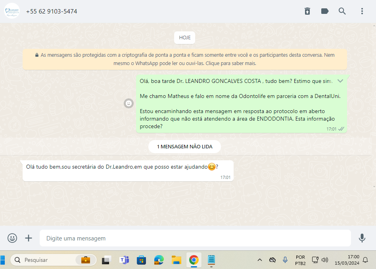376x269 pixels.
Task: Click the green sent message about ENDODONTIA
Action: pos(241,104)
